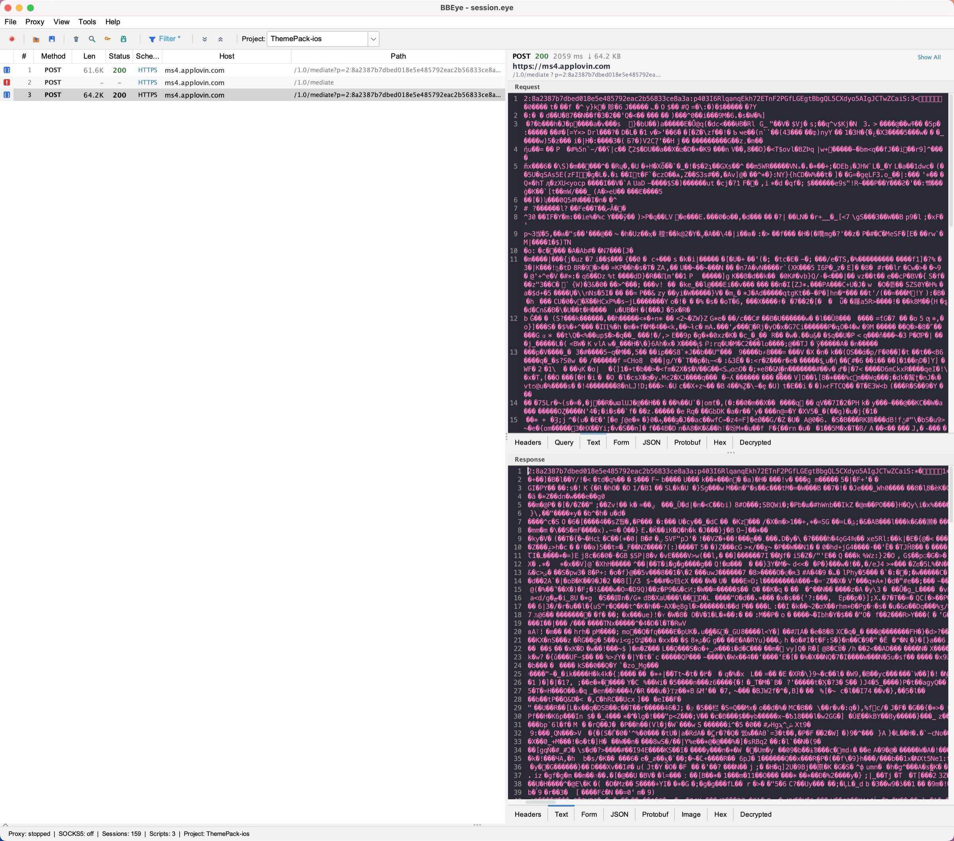
Task: Save the session with the floppy disk icon
Action: click(52, 39)
